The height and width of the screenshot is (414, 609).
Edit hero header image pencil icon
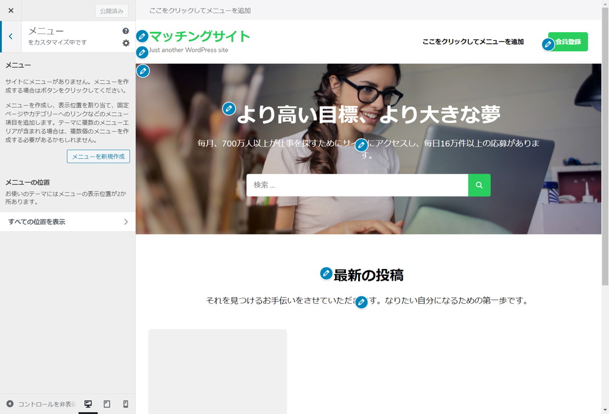click(143, 71)
